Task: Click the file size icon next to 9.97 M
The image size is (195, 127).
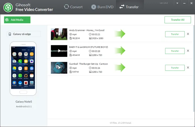Action: [x=71, y=72]
